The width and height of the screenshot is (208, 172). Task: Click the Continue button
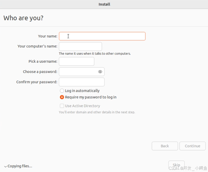click(192, 146)
